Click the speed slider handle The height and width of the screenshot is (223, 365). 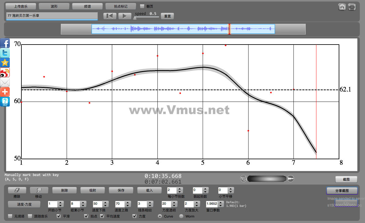tap(135, 18)
